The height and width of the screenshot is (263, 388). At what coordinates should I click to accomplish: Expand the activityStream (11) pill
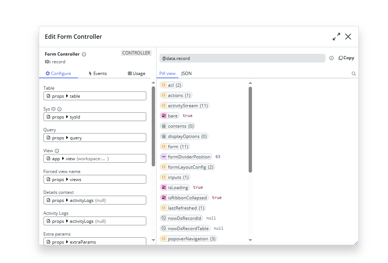click(x=185, y=106)
